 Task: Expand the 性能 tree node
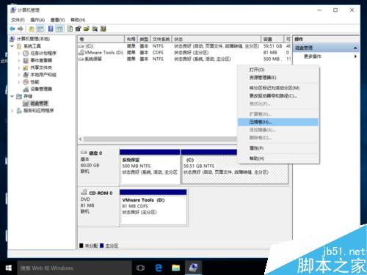pyautogui.click(x=19, y=82)
